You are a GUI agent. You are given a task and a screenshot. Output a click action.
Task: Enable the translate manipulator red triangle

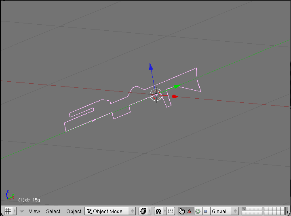[x=190, y=211]
